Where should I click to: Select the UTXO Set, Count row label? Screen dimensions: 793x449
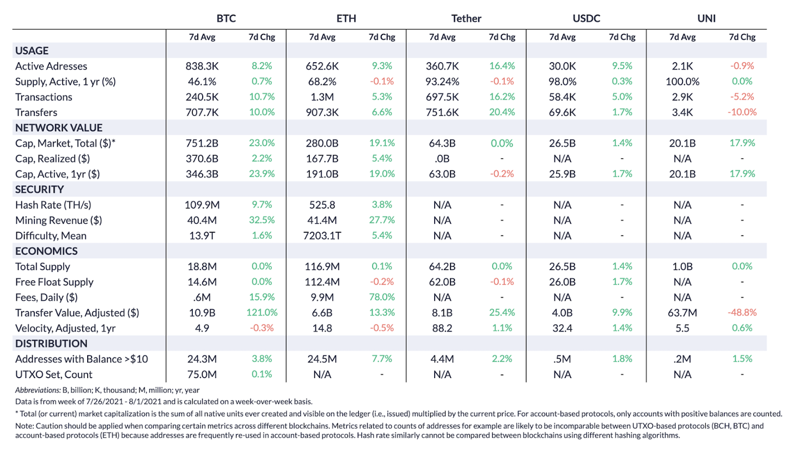point(54,375)
